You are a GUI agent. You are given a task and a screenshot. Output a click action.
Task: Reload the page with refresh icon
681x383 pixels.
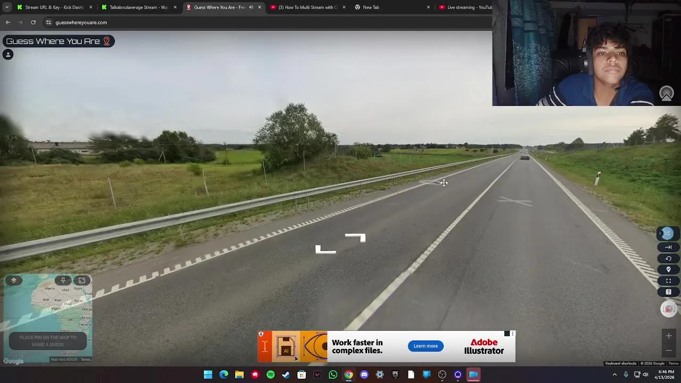point(33,22)
